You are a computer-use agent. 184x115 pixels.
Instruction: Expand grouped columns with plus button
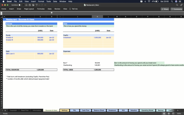[52, 13]
